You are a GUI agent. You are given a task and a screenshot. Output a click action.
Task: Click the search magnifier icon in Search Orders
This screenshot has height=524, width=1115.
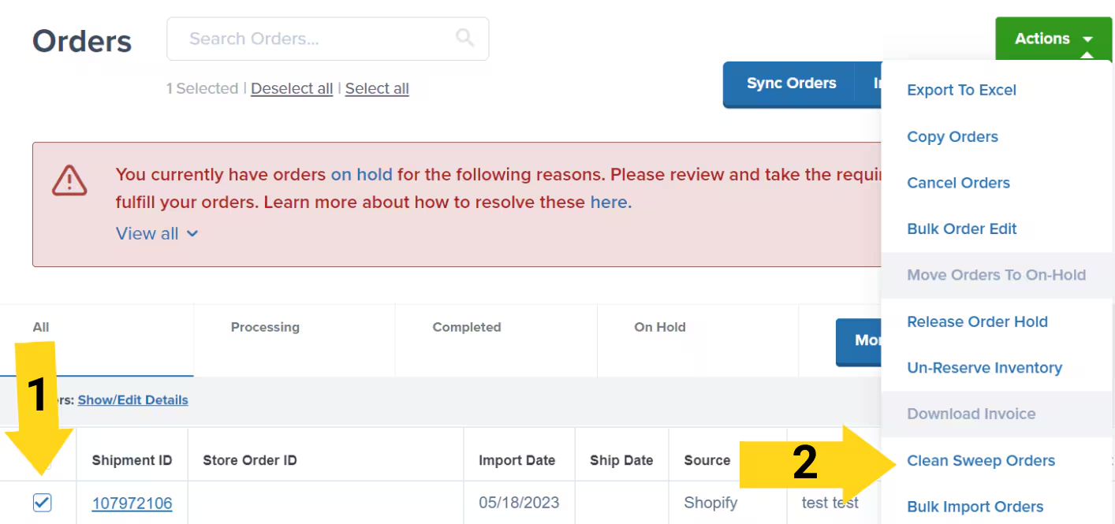click(x=464, y=38)
